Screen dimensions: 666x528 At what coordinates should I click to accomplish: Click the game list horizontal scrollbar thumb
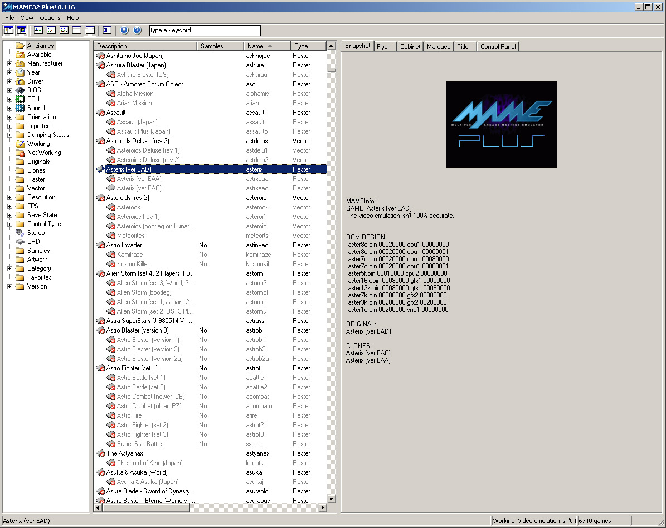[x=145, y=507]
